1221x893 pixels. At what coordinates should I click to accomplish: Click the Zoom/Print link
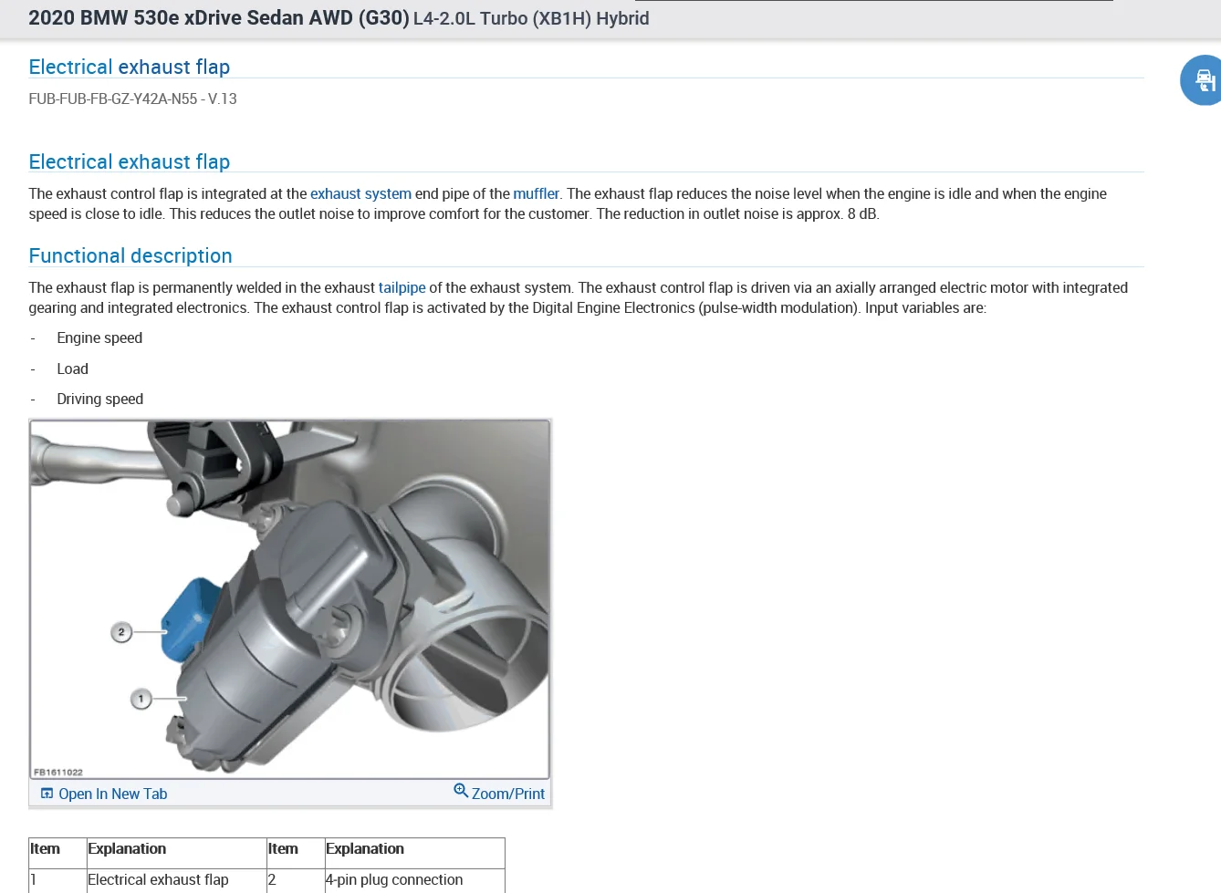click(507, 794)
